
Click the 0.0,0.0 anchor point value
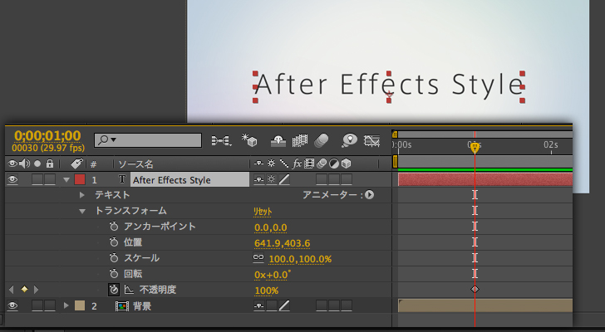point(270,227)
